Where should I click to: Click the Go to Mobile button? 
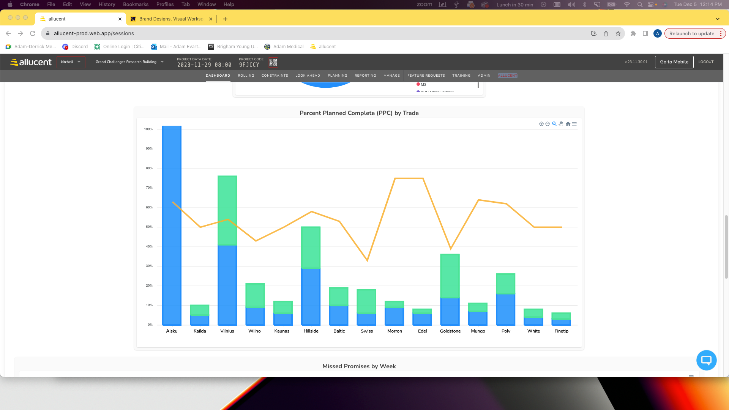point(674,62)
